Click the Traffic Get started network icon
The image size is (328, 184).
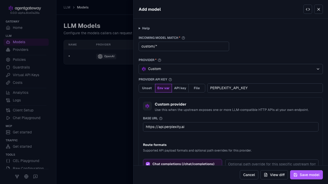[x=8, y=146]
